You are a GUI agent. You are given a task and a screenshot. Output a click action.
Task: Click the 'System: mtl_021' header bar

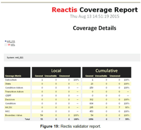(72, 58)
